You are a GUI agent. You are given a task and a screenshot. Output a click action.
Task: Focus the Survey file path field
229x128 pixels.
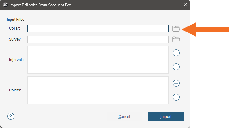point(98,39)
